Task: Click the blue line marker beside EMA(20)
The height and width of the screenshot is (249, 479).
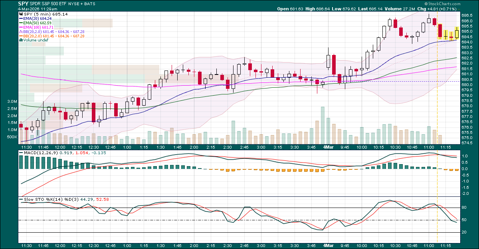Action: (20, 19)
